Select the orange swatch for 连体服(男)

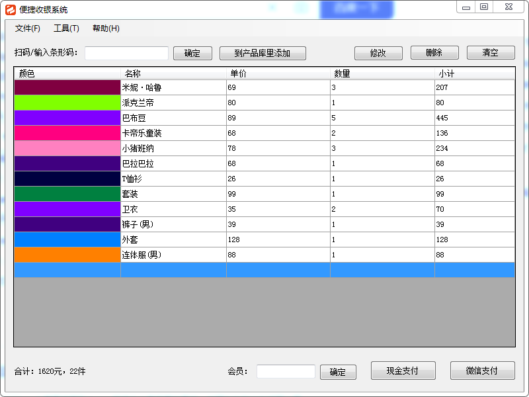[67, 255]
